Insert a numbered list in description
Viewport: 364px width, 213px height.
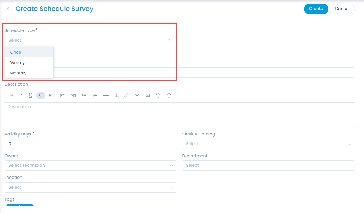click(95, 96)
